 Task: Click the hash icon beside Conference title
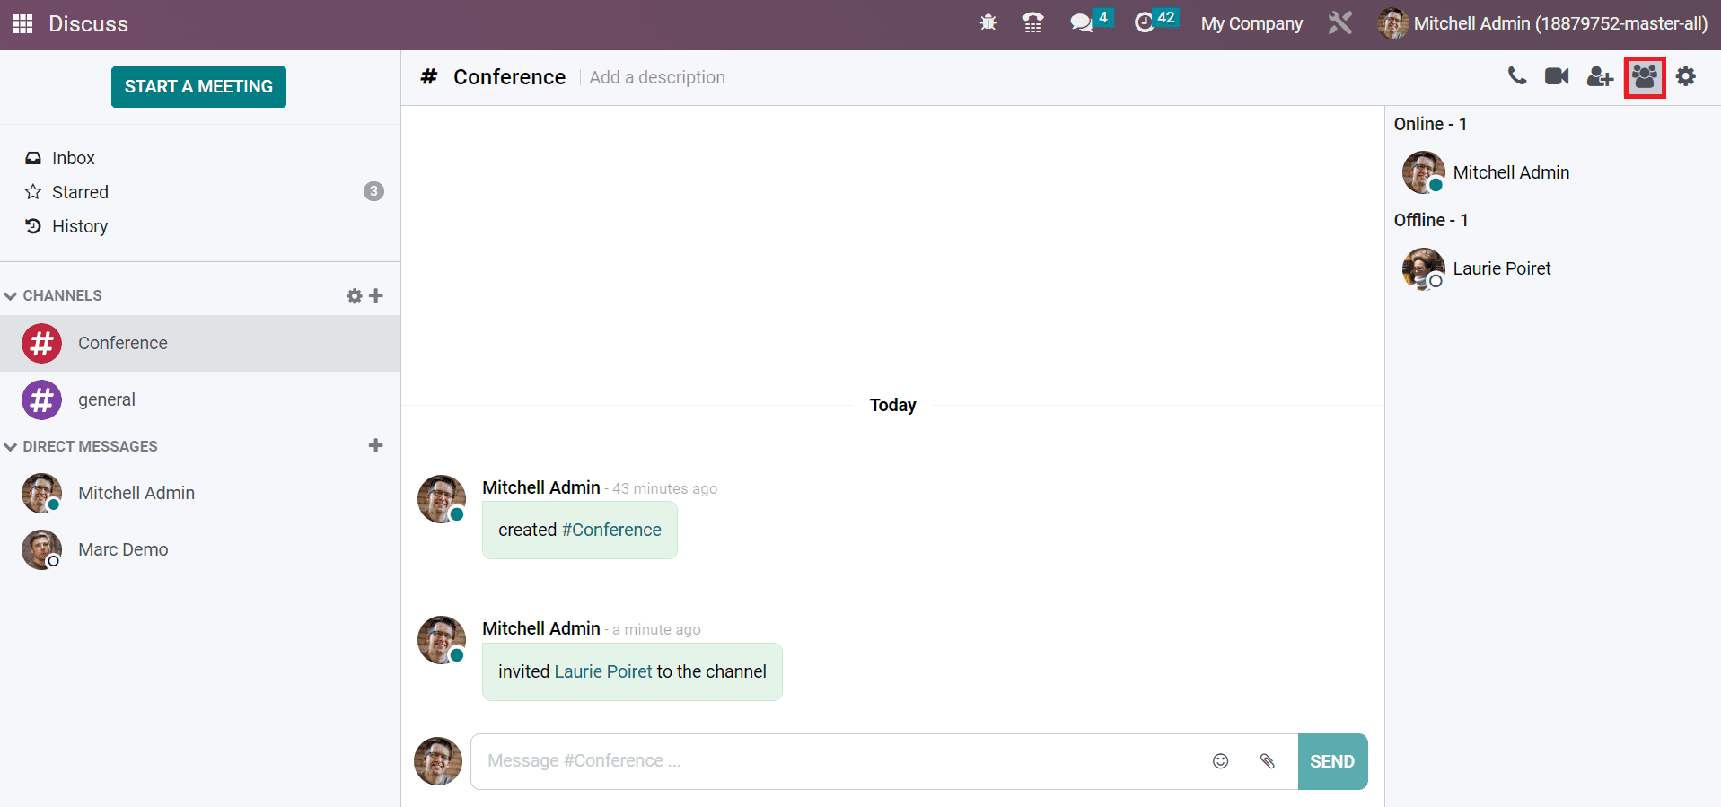pos(429,77)
